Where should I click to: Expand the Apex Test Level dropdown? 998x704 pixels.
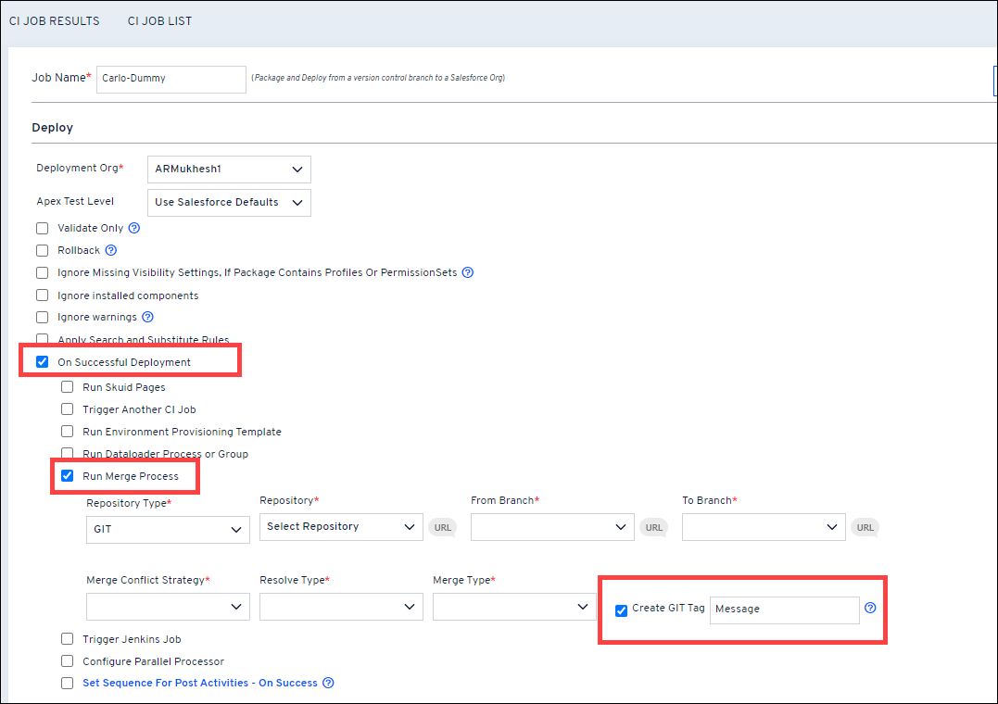point(229,202)
